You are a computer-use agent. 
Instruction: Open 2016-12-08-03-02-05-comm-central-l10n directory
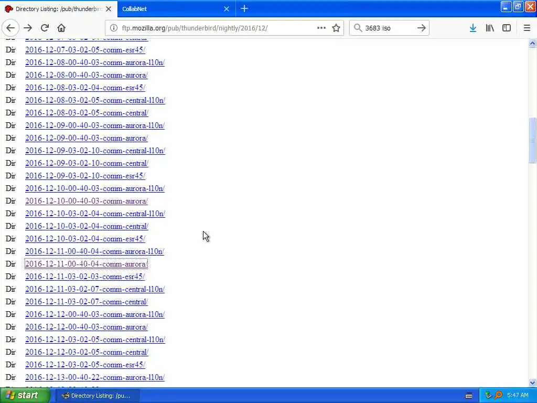coord(95,100)
